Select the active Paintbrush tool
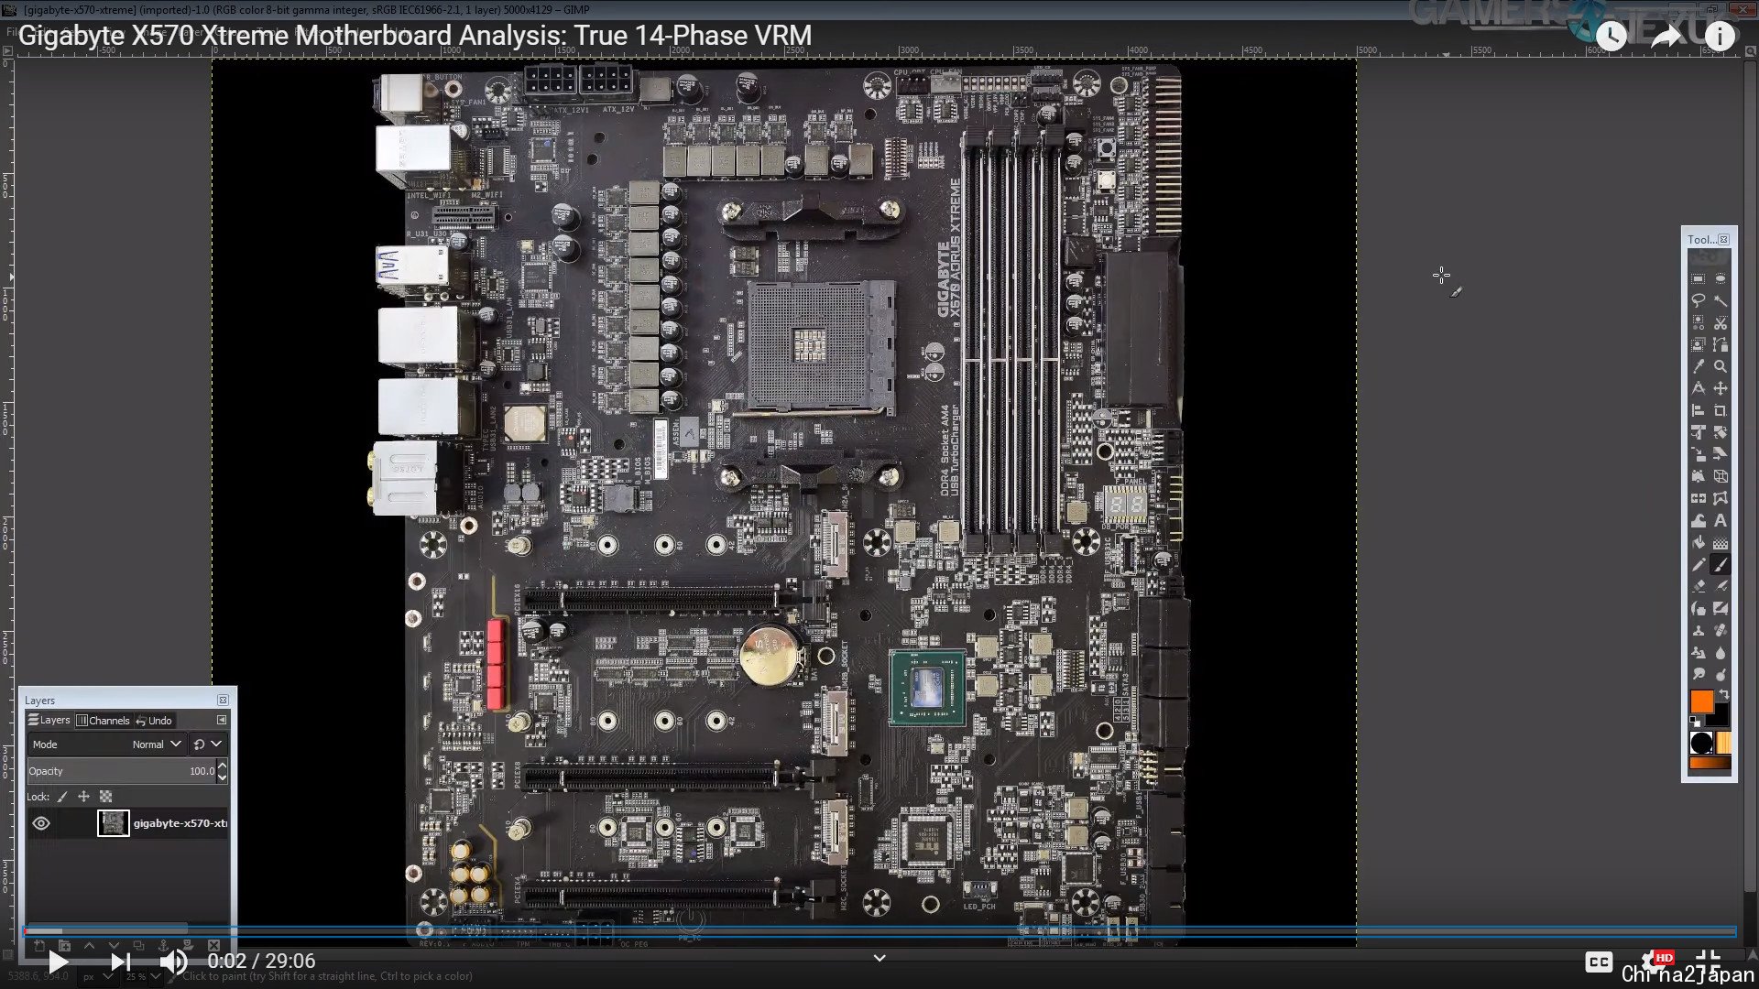This screenshot has height=989, width=1759. coord(1721,564)
